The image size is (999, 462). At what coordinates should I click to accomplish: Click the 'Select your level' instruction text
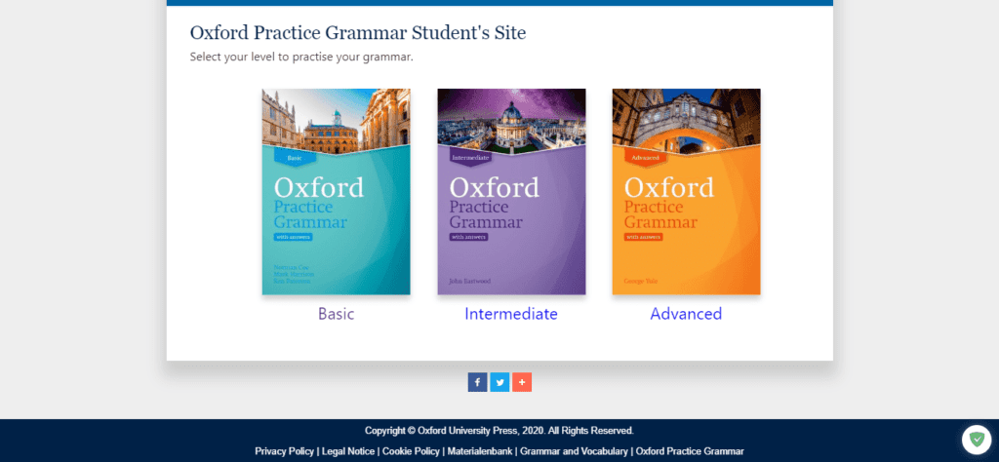(x=301, y=58)
